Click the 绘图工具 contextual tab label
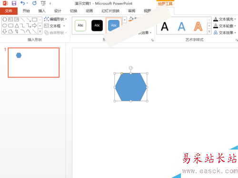The height and width of the screenshot is (178, 238). point(165,3)
